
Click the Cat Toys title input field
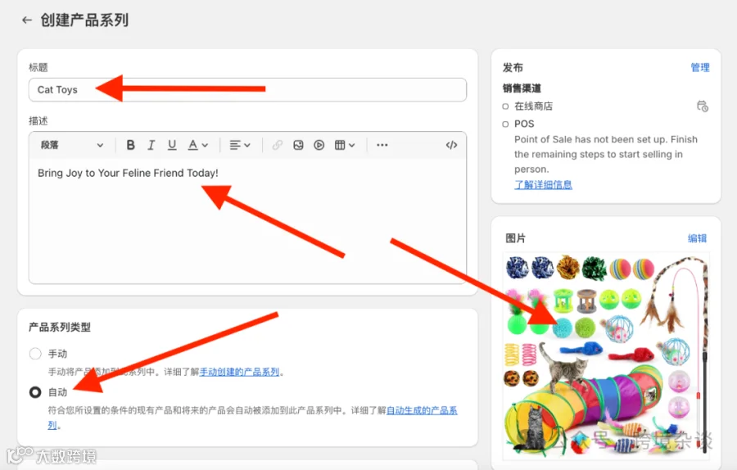247,90
